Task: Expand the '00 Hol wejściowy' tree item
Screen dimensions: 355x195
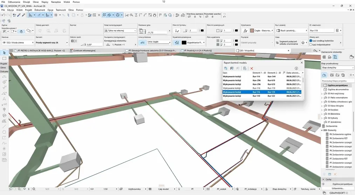Action: [x=322, y=94]
